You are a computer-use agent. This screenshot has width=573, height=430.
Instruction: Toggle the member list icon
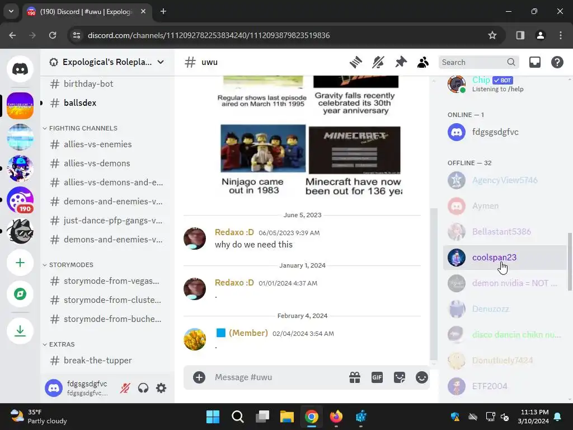(x=423, y=62)
